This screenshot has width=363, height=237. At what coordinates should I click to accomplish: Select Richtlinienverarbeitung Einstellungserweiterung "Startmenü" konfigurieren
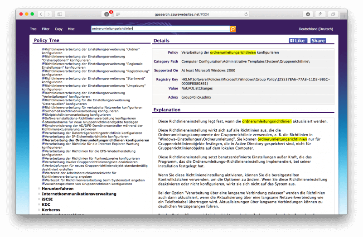(93, 80)
